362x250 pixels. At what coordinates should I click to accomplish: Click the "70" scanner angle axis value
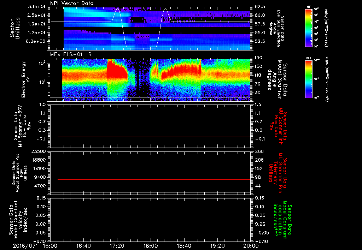[258, 84]
